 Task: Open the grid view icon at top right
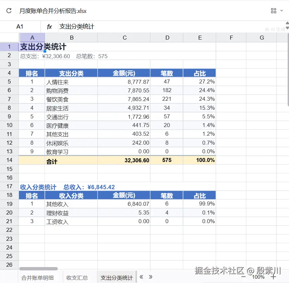click(x=273, y=11)
